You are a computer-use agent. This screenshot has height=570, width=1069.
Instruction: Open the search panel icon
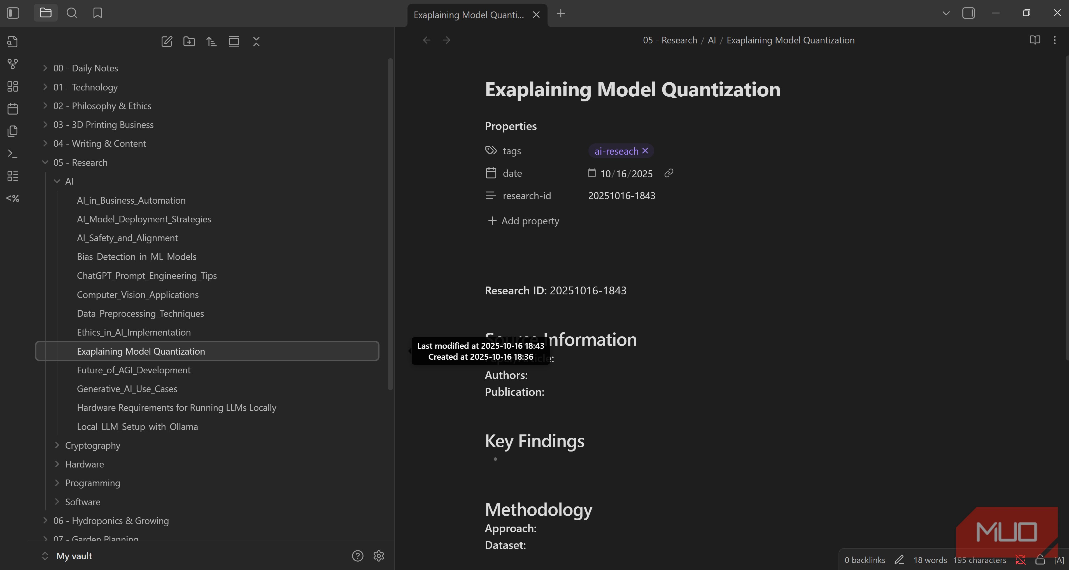72,13
